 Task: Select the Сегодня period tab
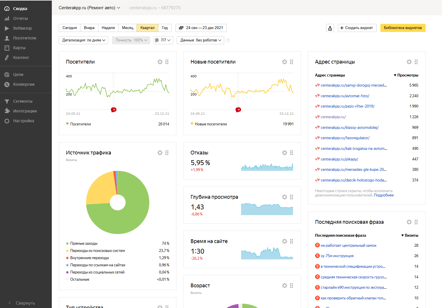pos(70,28)
